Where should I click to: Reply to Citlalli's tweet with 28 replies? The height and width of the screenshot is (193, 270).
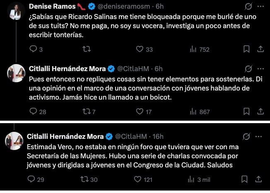34,111
